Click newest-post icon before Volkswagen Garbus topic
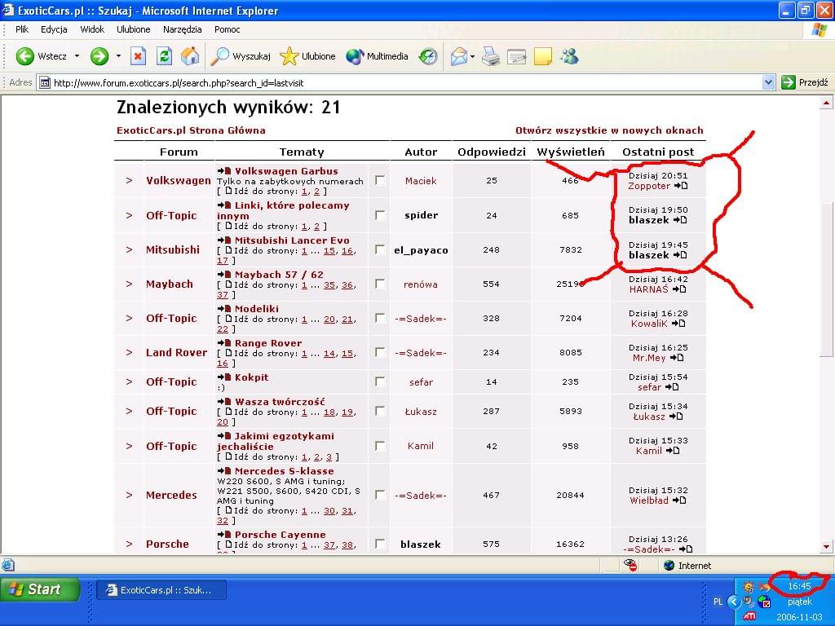Image resolution: width=835 pixels, height=626 pixels. click(x=224, y=171)
